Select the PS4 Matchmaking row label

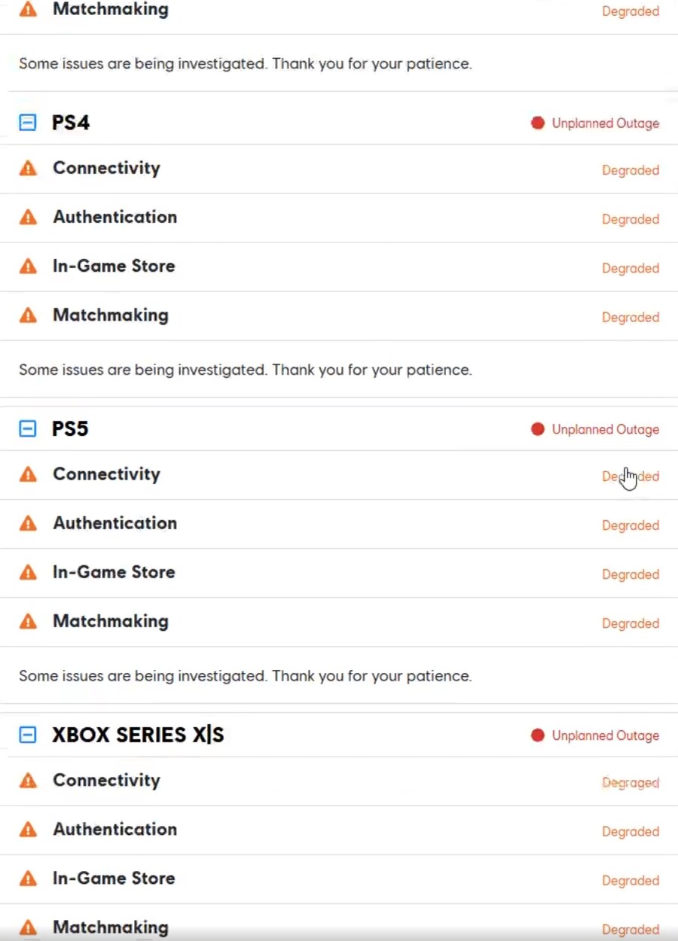(x=110, y=315)
